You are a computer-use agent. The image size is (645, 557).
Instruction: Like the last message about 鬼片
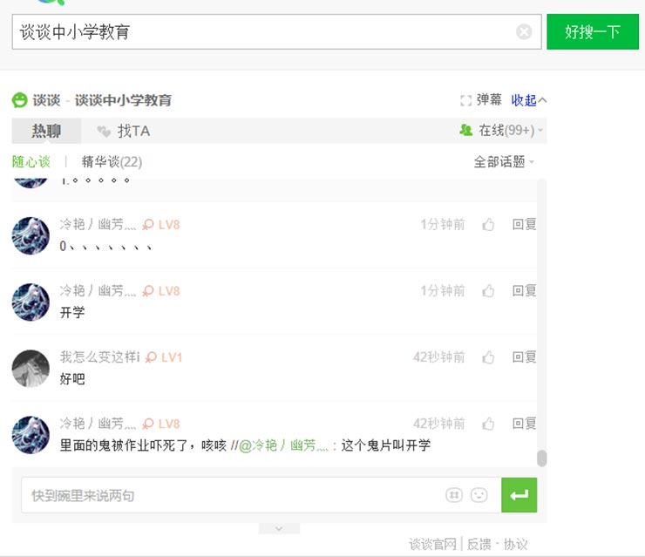488,424
